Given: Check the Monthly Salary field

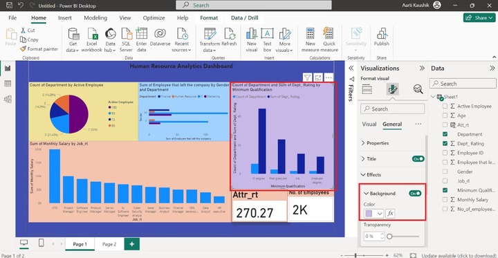Looking at the screenshot, I should [445, 200].
